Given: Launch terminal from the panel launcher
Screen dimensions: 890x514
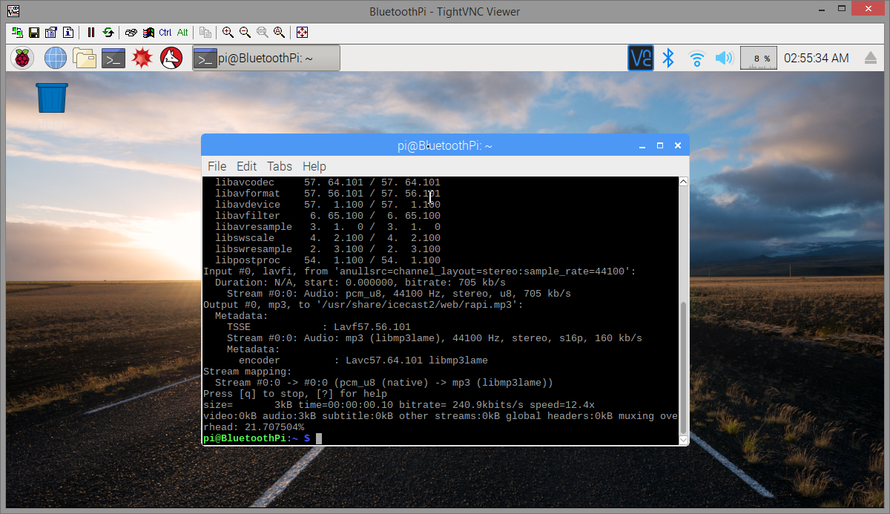Looking at the screenshot, I should (x=113, y=58).
